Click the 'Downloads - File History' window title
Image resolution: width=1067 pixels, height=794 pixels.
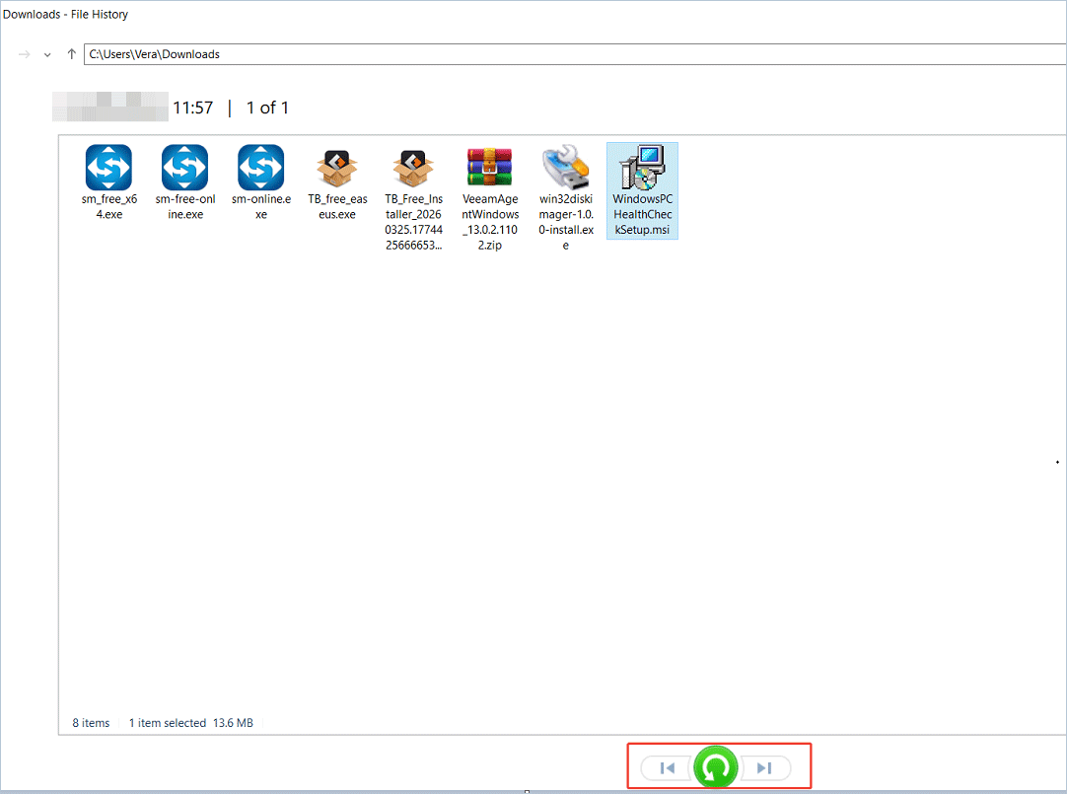[x=65, y=14]
